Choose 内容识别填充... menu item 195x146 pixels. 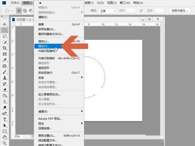point(59,51)
